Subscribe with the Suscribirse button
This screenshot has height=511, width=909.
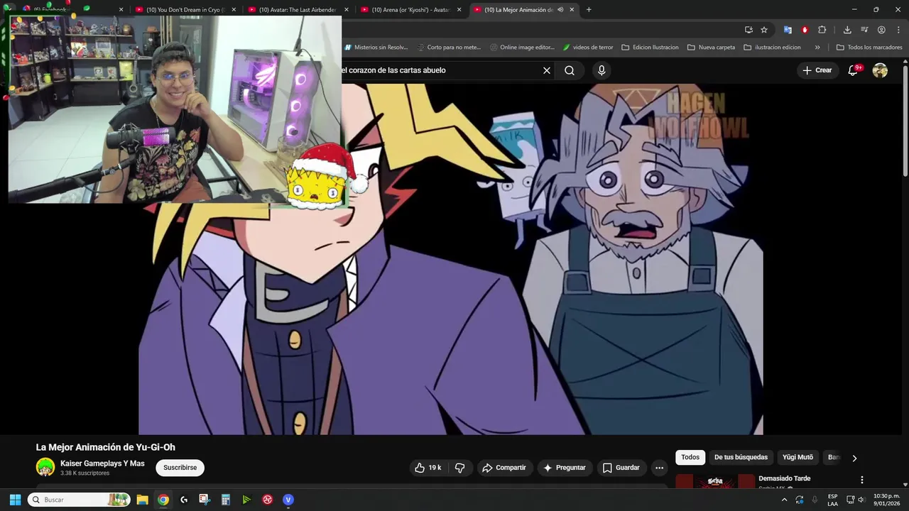pyautogui.click(x=180, y=468)
